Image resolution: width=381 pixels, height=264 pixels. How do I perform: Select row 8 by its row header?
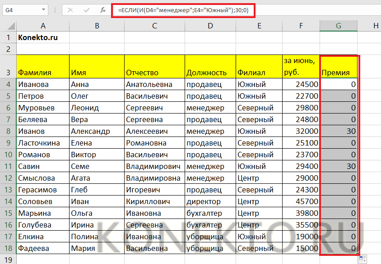pos(8,131)
